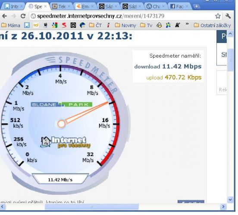Switch to the Em tab
The image size is (238, 215).
[x=85, y=6]
